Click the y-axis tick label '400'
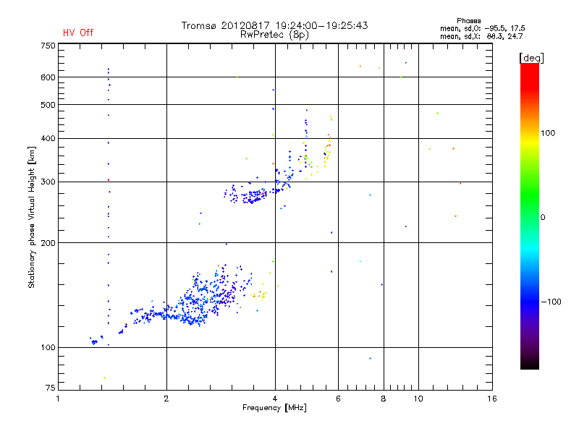This screenshot has width=579, height=434. point(48,138)
